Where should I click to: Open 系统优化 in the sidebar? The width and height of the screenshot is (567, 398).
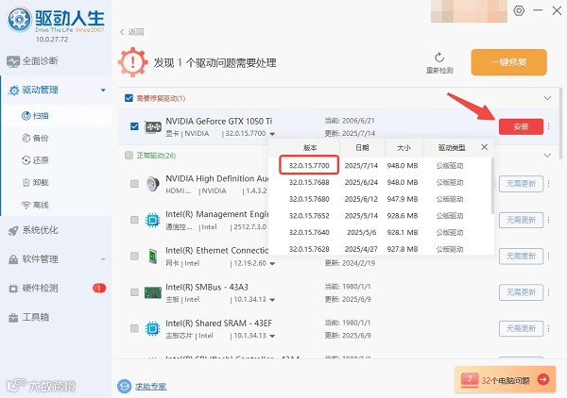(x=40, y=230)
